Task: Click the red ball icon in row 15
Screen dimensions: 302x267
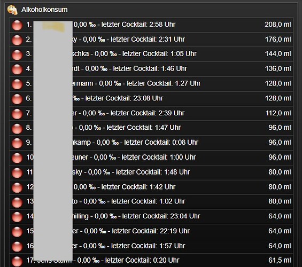Action: tap(17, 232)
